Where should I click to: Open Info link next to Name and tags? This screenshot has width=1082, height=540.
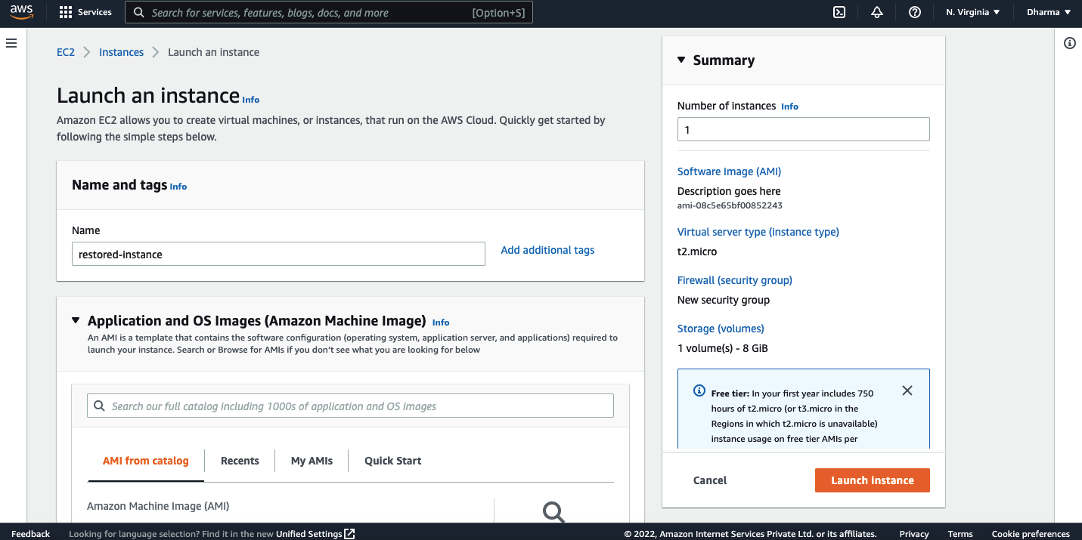pyautogui.click(x=178, y=187)
